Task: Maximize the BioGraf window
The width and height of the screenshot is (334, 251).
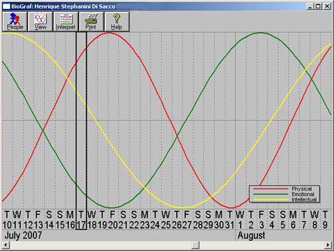Action: click(x=318, y=6)
